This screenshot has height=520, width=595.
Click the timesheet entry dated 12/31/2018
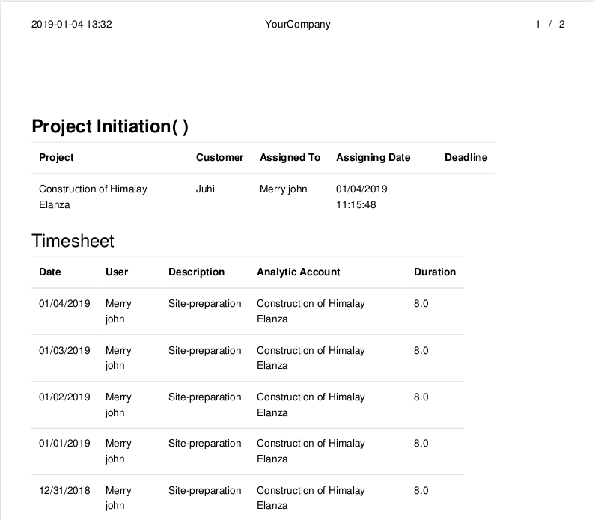(x=248, y=498)
